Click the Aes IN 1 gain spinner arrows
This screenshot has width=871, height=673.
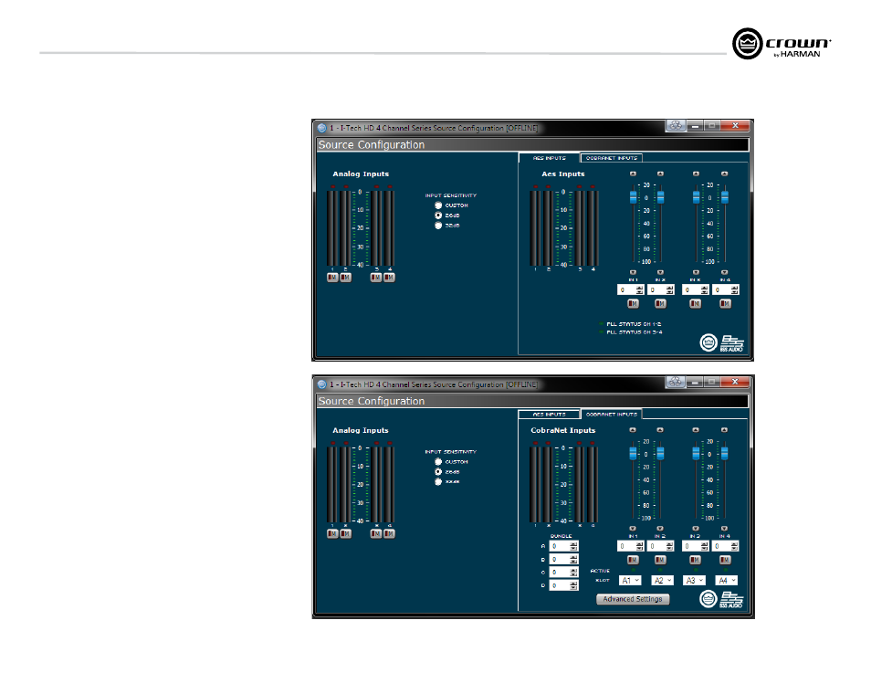639,290
